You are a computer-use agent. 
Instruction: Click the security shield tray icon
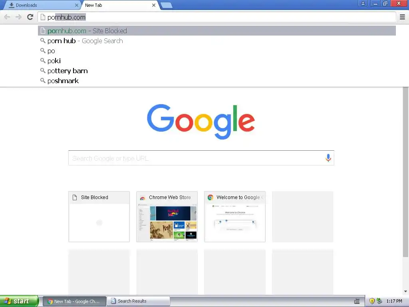point(372,301)
